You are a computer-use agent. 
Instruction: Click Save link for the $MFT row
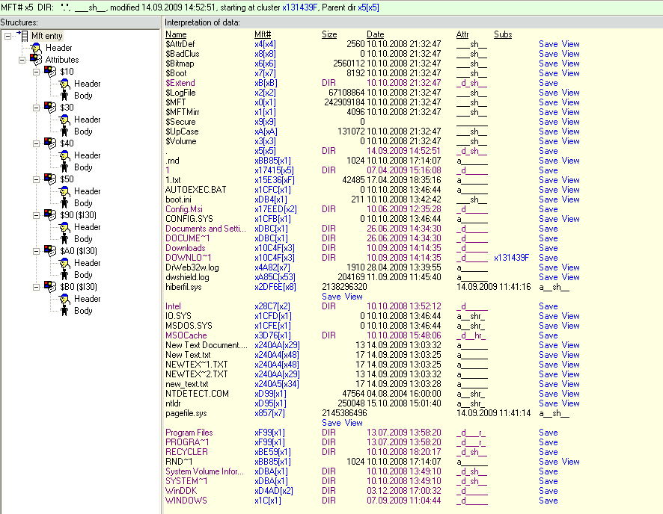548,102
